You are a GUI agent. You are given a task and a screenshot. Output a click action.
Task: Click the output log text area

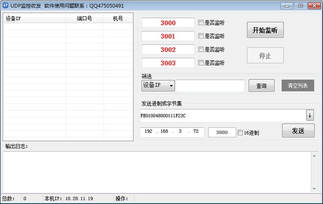157,172
